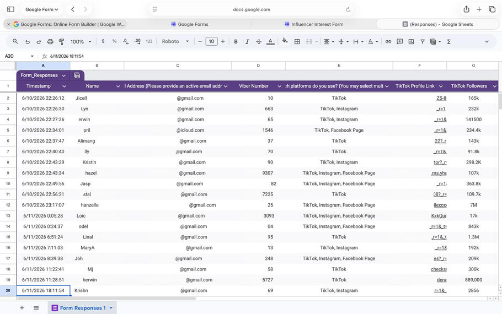This screenshot has height=314, width=502.
Task: Switch to Influencer Interest Form tab
Action: pyautogui.click(x=314, y=24)
